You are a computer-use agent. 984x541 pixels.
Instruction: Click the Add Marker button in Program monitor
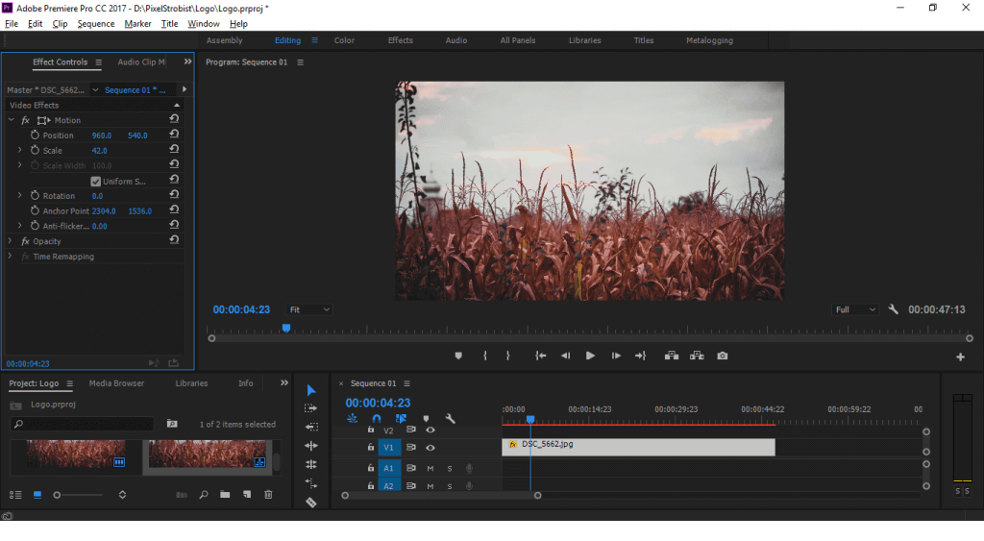point(458,356)
